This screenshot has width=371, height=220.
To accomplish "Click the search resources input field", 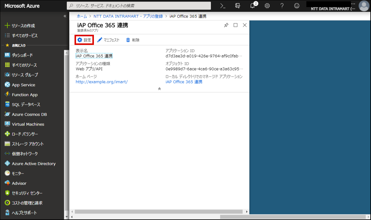I will pyautogui.click(x=139, y=6).
